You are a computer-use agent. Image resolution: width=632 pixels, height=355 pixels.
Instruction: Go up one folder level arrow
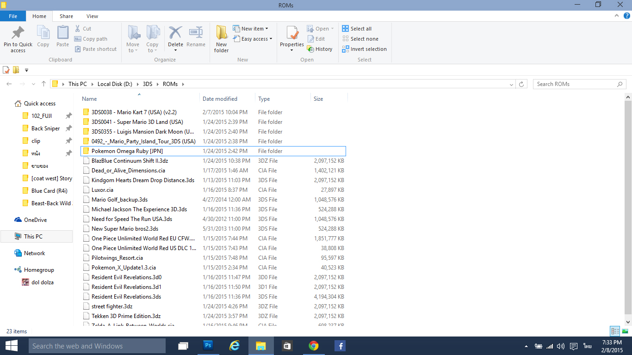click(x=43, y=84)
